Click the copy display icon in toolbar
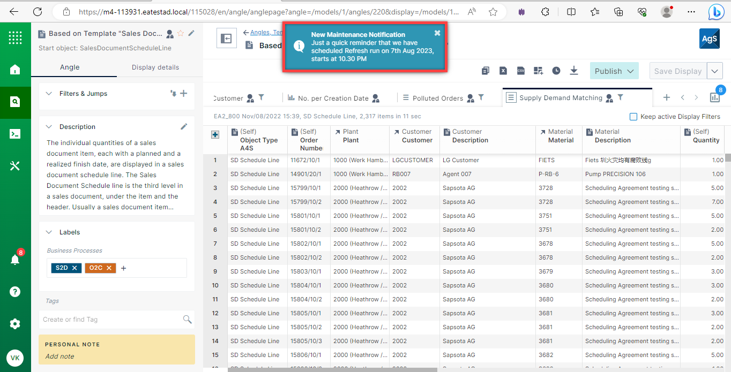Screen dimensions: 731x372 point(486,71)
